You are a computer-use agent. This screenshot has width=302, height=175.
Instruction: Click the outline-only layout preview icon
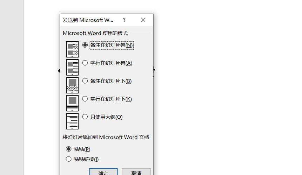(x=72, y=121)
